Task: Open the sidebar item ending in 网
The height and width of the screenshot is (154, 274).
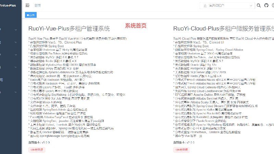Action: pos(1,80)
